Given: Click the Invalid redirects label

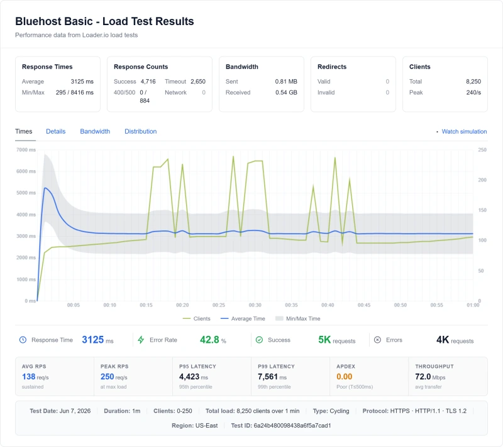Looking at the screenshot, I should tap(326, 92).
